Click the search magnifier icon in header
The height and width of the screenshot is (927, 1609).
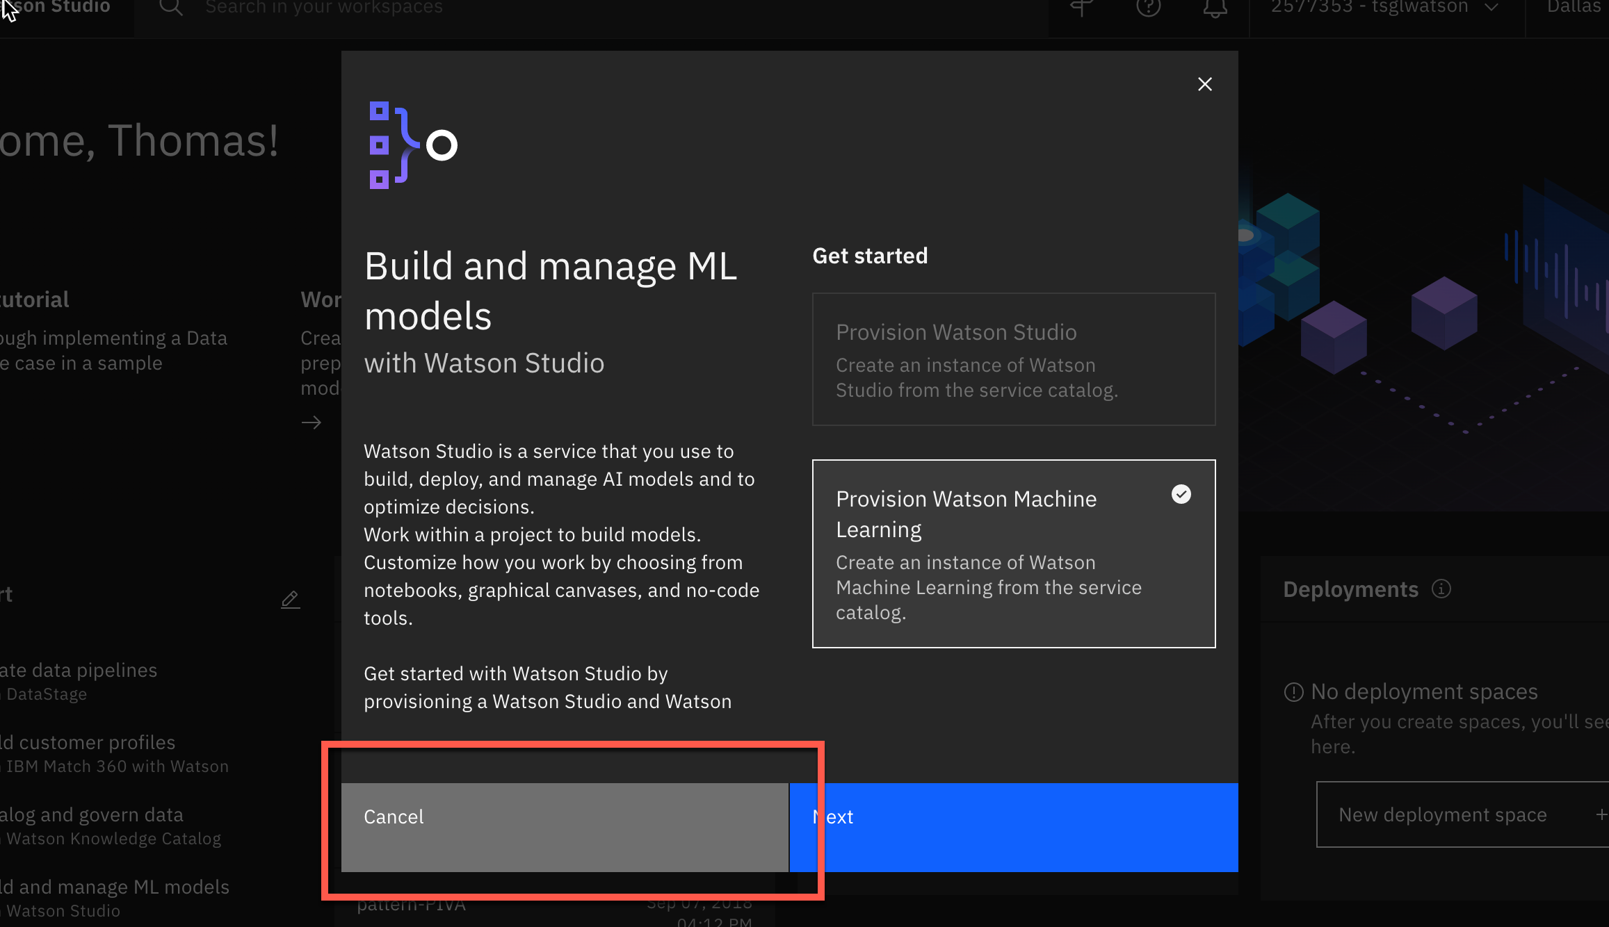[x=170, y=8]
